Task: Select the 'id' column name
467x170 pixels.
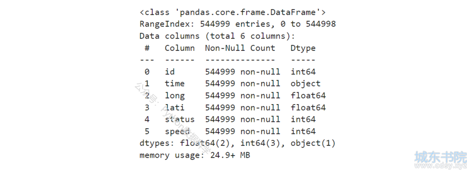Action: click(170, 72)
